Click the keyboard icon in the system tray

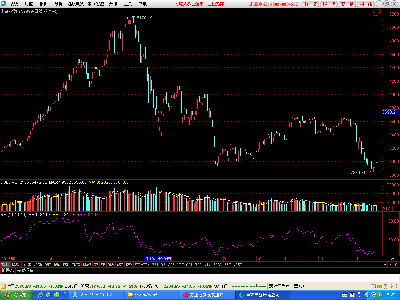tap(344, 295)
